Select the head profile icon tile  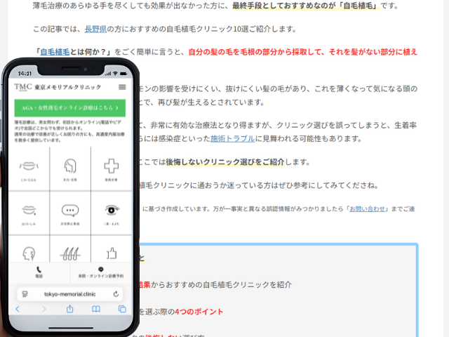pyautogui.click(x=69, y=168)
